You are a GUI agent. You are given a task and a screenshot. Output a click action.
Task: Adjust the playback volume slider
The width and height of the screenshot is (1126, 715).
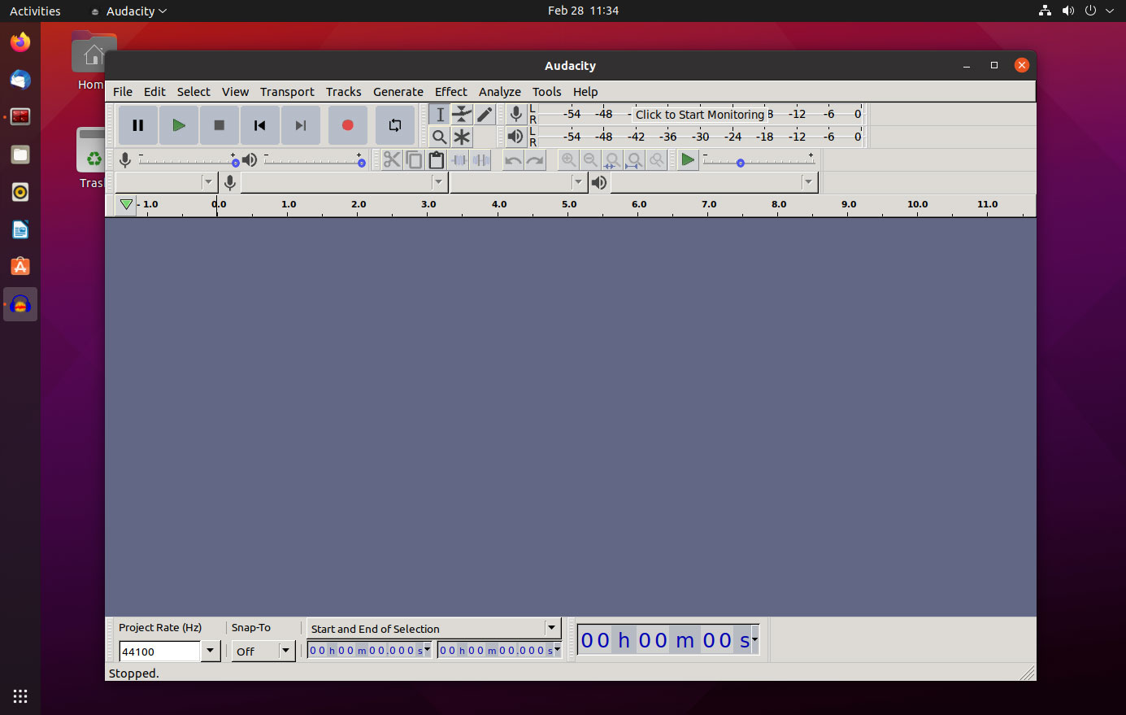point(361,160)
